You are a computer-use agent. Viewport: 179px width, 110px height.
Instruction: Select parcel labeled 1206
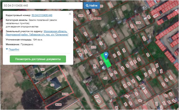[138, 23]
